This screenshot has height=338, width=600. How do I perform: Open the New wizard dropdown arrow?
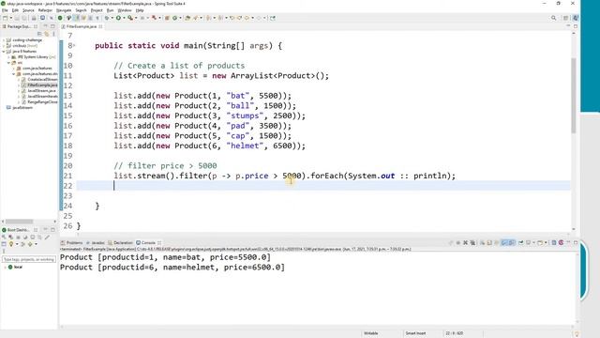tap(10, 18)
